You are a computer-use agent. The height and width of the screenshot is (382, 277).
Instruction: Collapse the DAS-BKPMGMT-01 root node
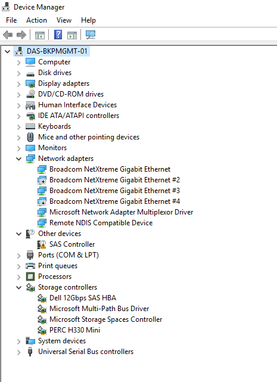pyautogui.click(x=8, y=51)
